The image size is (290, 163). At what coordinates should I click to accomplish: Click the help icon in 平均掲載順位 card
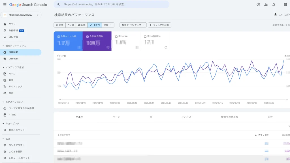click(166, 47)
